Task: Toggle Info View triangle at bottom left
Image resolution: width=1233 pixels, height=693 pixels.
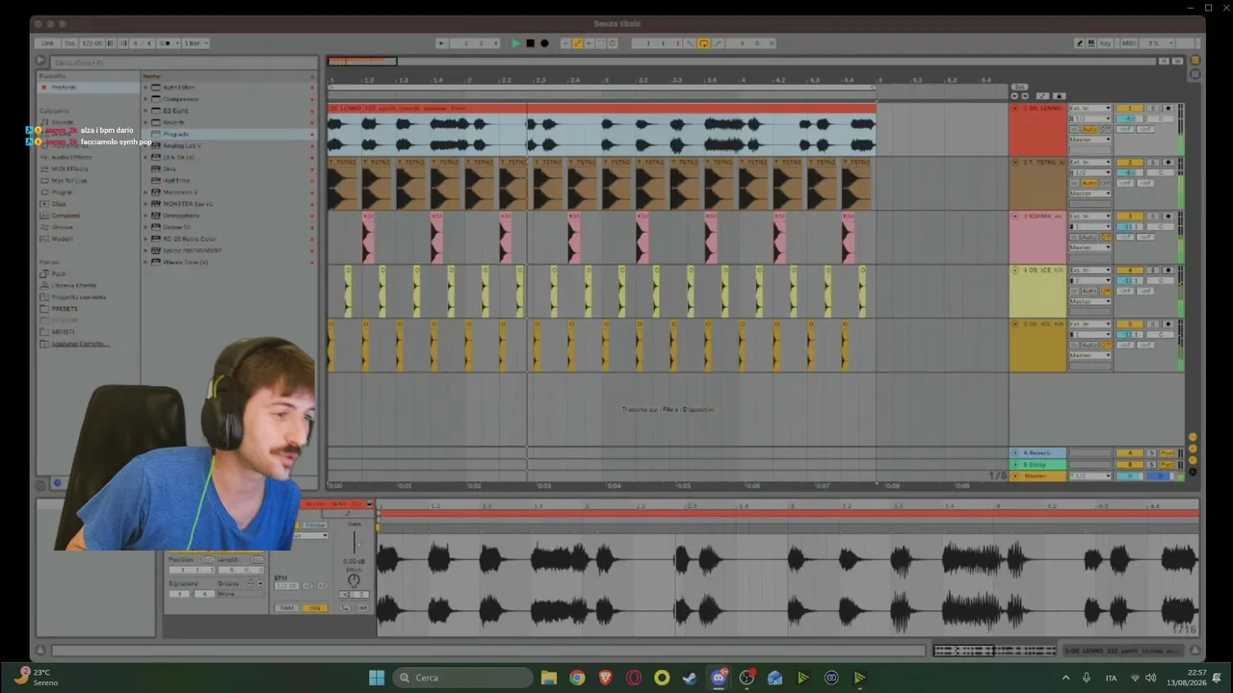Action: pos(40,651)
